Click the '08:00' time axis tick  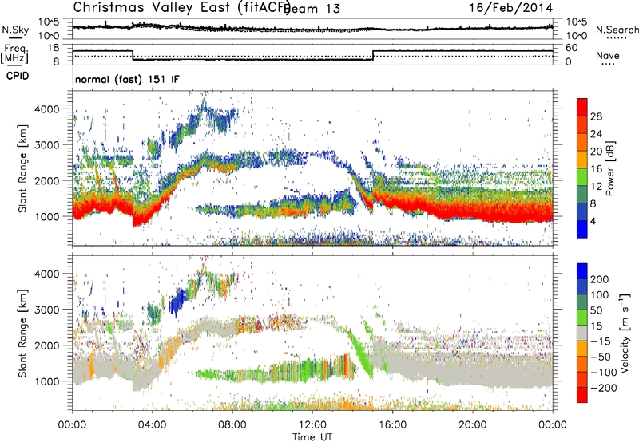click(x=232, y=424)
